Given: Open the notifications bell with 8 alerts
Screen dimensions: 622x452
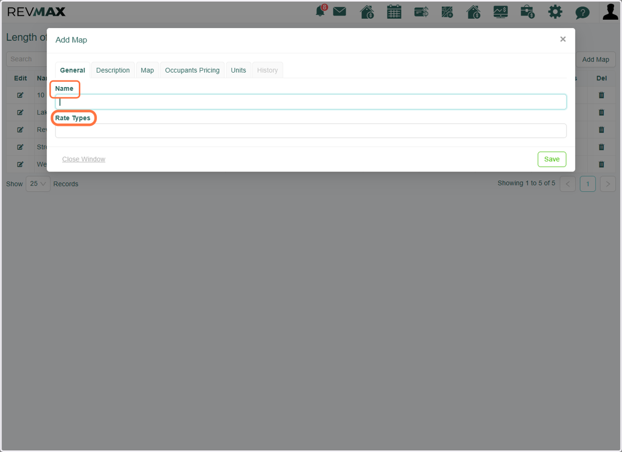Looking at the screenshot, I should coord(321,10).
